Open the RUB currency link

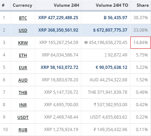(23, 130)
